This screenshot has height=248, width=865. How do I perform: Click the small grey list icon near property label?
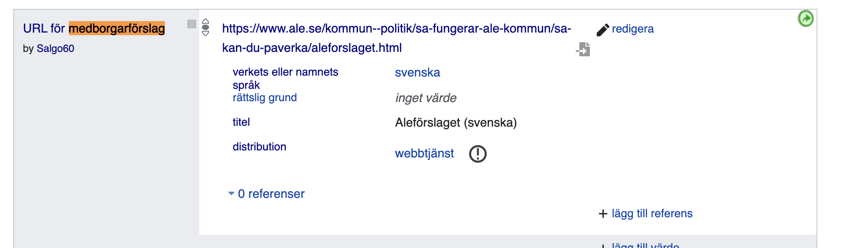click(x=191, y=24)
